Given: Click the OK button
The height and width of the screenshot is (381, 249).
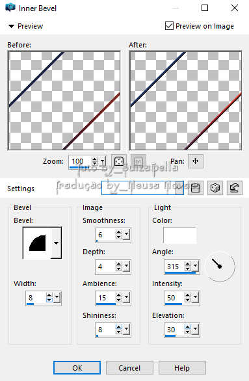Looking at the screenshot, I should (77, 368).
